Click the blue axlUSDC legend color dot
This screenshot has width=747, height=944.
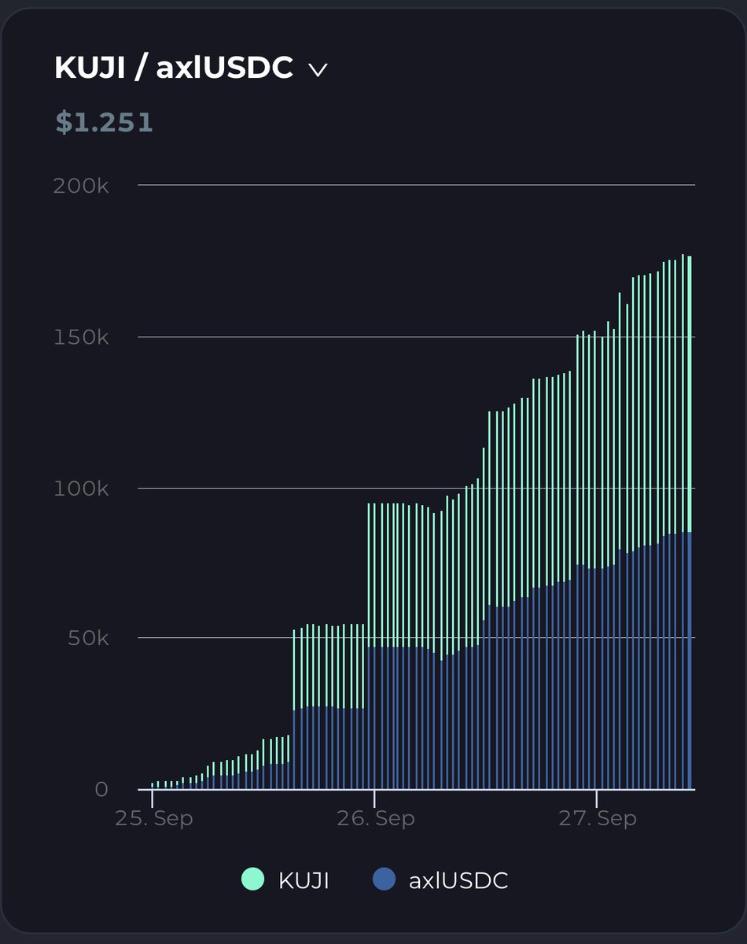383,879
